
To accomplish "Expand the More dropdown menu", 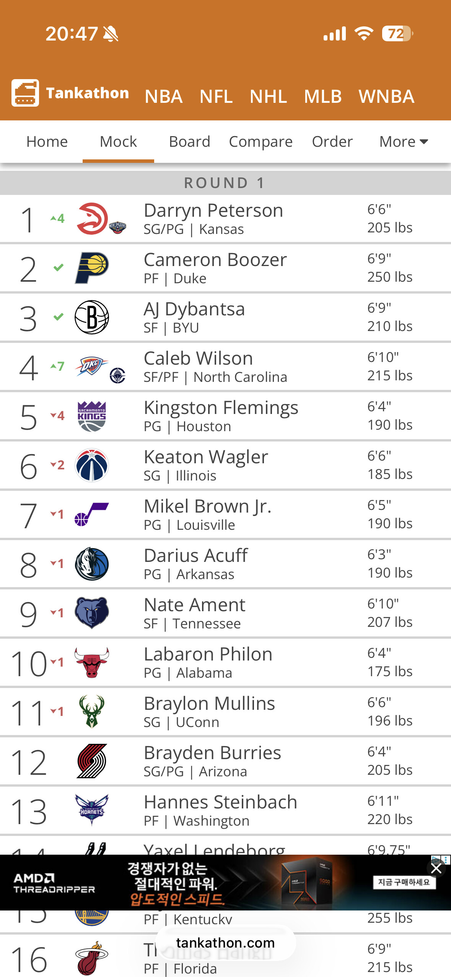I will click(403, 142).
